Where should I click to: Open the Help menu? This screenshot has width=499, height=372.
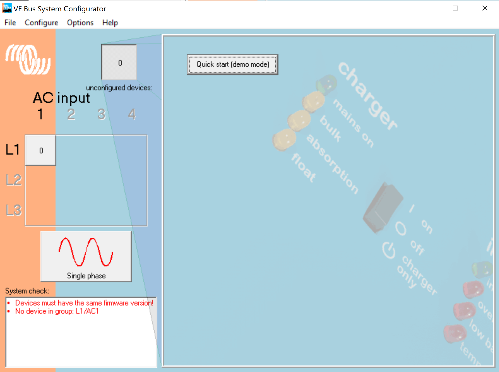click(x=110, y=23)
